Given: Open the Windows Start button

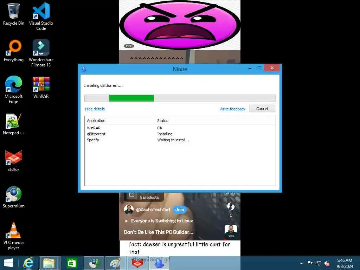Looking at the screenshot, I should tap(8, 263).
